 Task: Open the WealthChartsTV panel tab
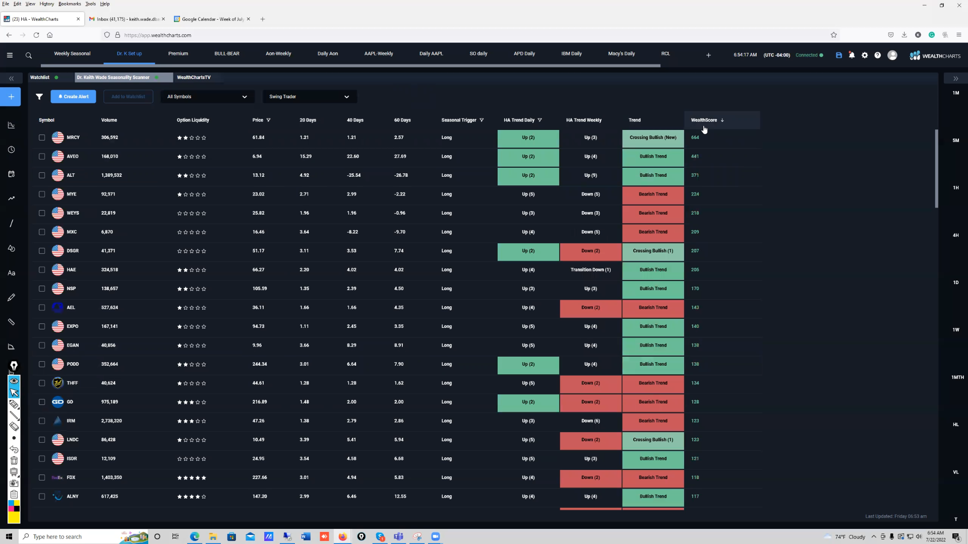(194, 78)
